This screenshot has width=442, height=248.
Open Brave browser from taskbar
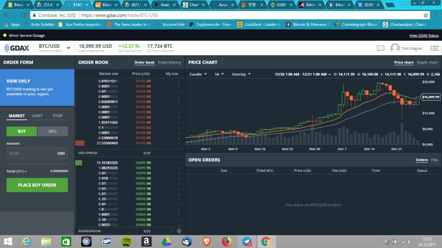pyautogui.click(x=206, y=242)
